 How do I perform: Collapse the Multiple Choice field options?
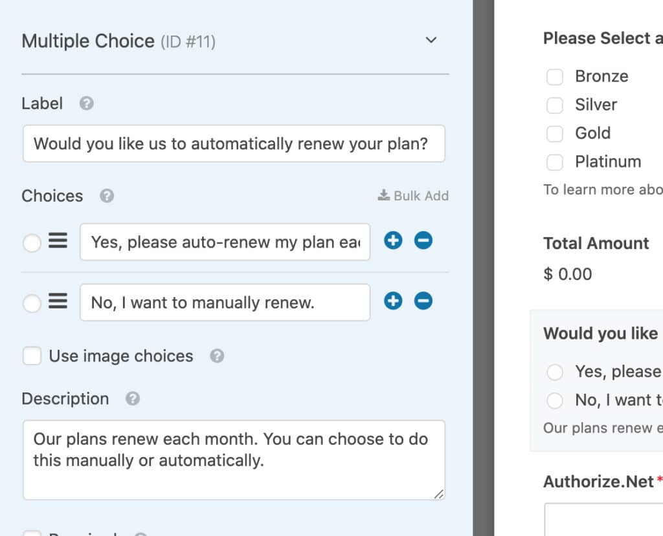[431, 40]
